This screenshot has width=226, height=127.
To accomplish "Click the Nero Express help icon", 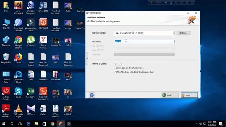I will [x=91, y=95].
